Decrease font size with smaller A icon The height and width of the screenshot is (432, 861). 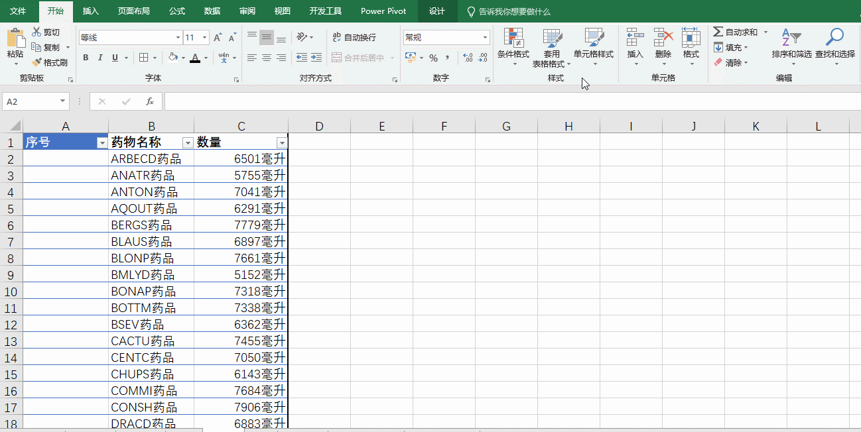[232, 38]
